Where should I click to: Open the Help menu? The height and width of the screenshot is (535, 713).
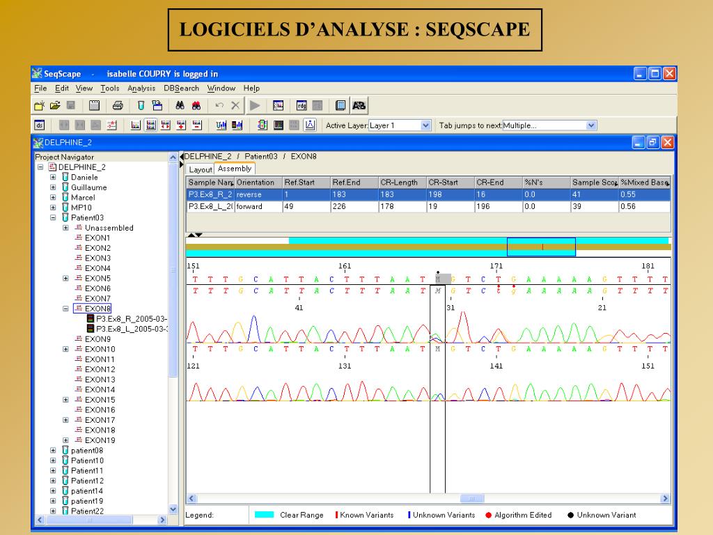pos(251,88)
